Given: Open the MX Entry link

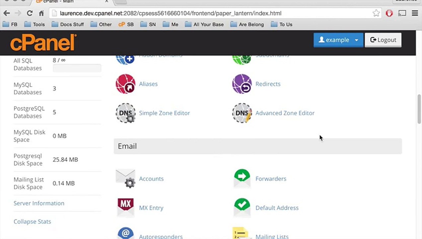Looking at the screenshot, I should click(151, 208).
